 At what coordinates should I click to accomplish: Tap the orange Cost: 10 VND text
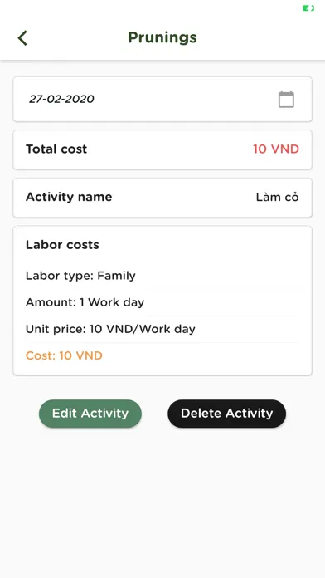64,355
